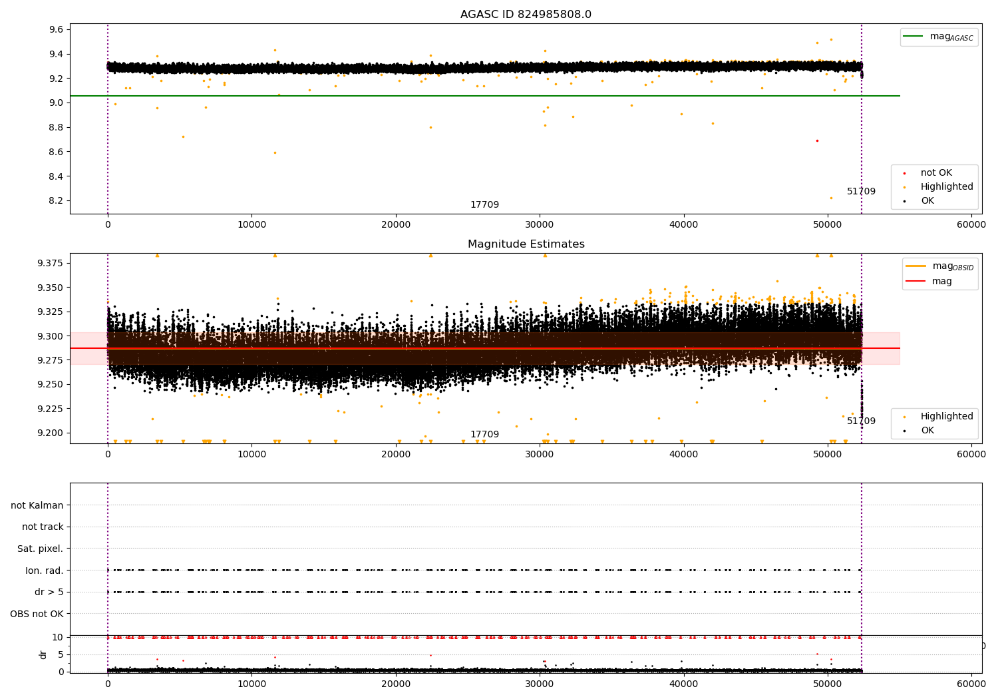Viewport: 998px width, 699px height.
Task: Click the '9.375' y-tick in middle plot
Action: click(51, 263)
